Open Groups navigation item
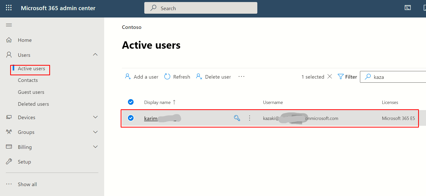This screenshot has height=196, width=426. tap(26, 132)
